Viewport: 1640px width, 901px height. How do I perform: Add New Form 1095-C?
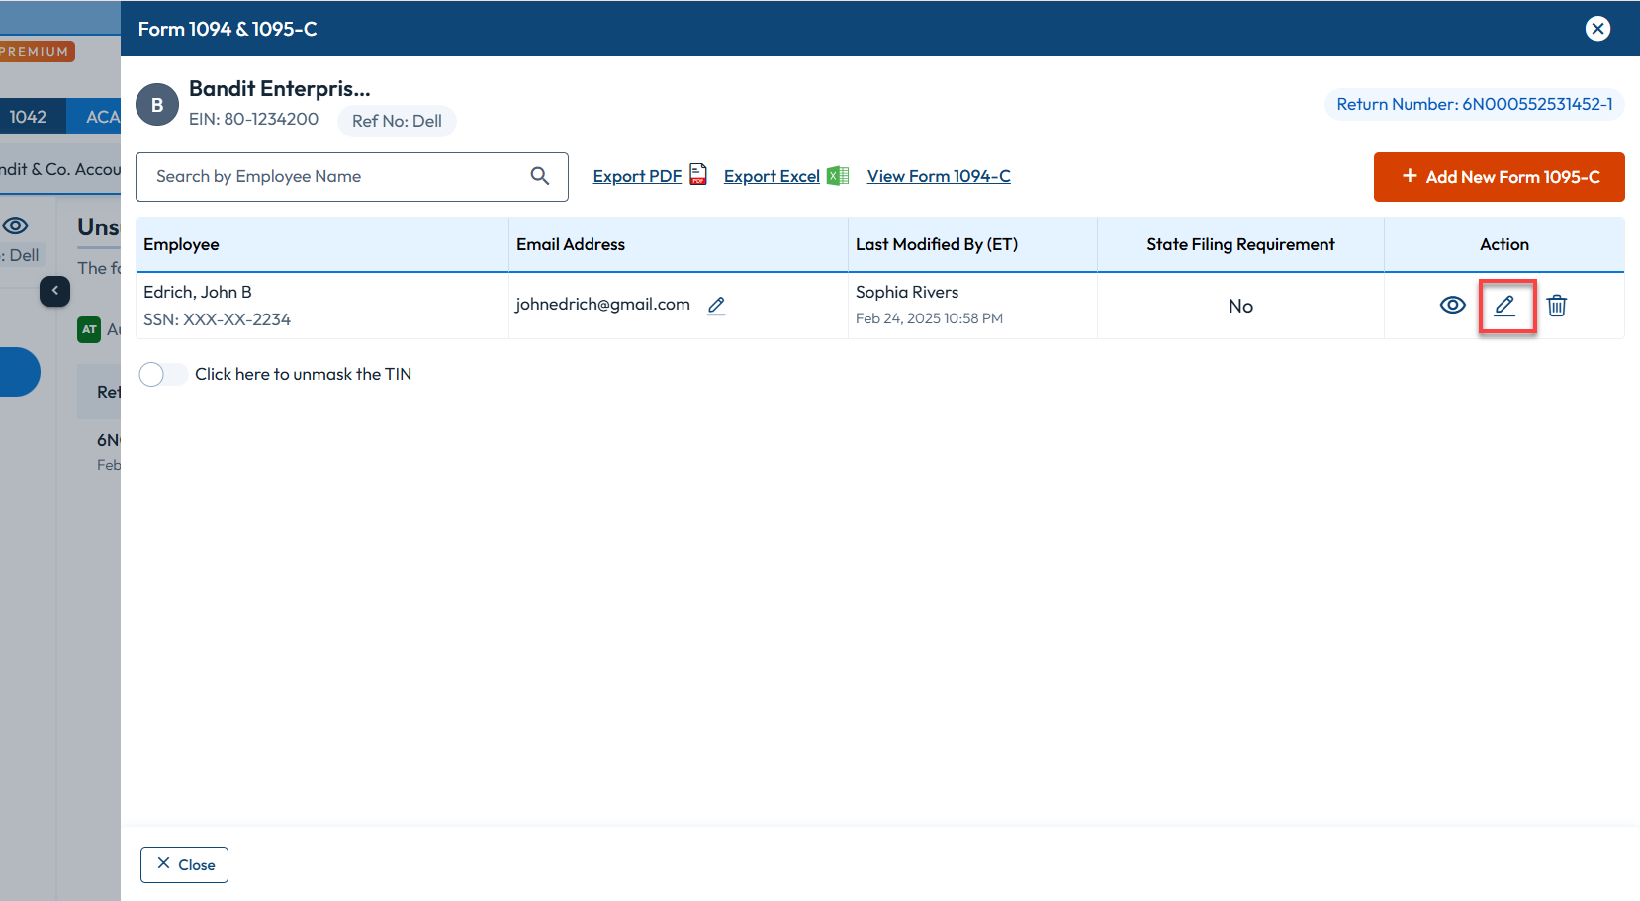click(x=1499, y=177)
